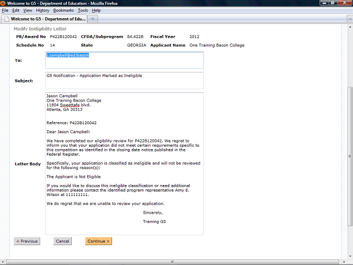Click the < Previous button
Screen dimensions: 353x265
click(27, 241)
